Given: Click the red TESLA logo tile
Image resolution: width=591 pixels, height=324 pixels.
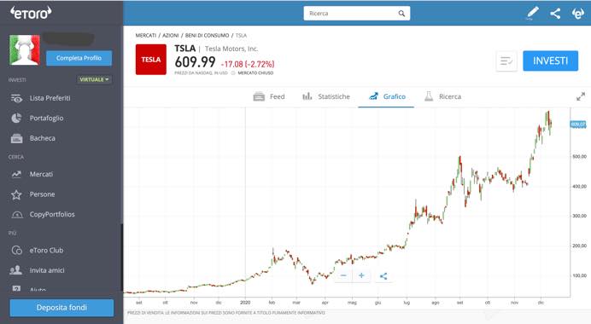Looking at the screenshot, I should pyautogui.click(x=151, y=60).
